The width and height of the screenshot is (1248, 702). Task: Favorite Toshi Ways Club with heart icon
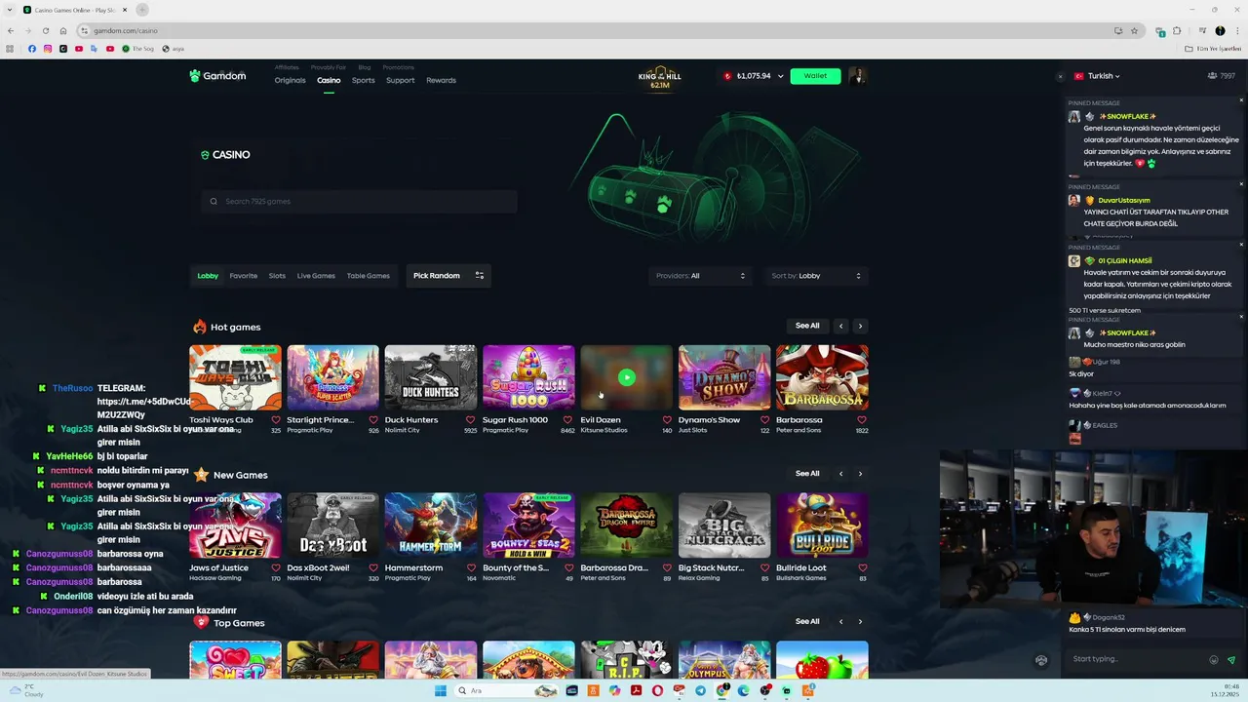[276, 420]
